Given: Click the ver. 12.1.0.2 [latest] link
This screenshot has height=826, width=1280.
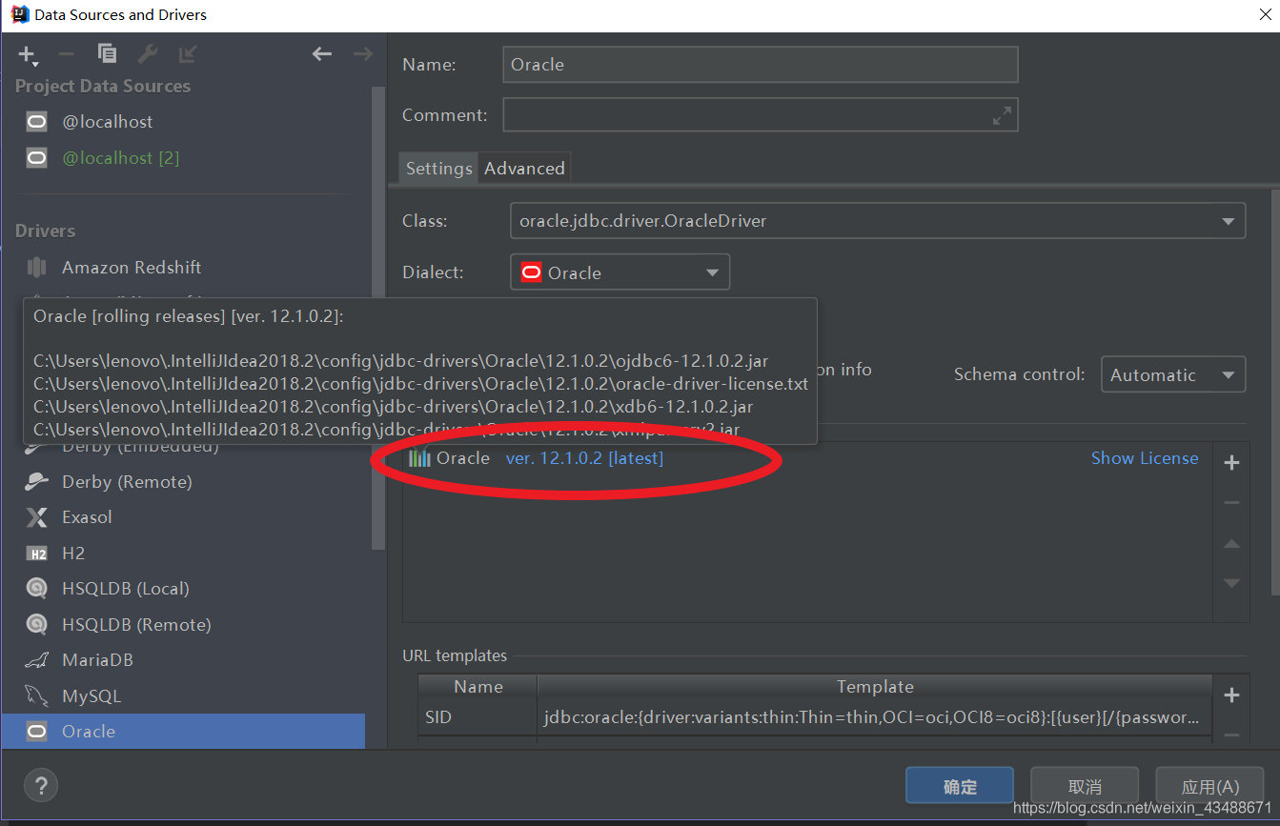Looking at the screenshot, I should point(584,458).
